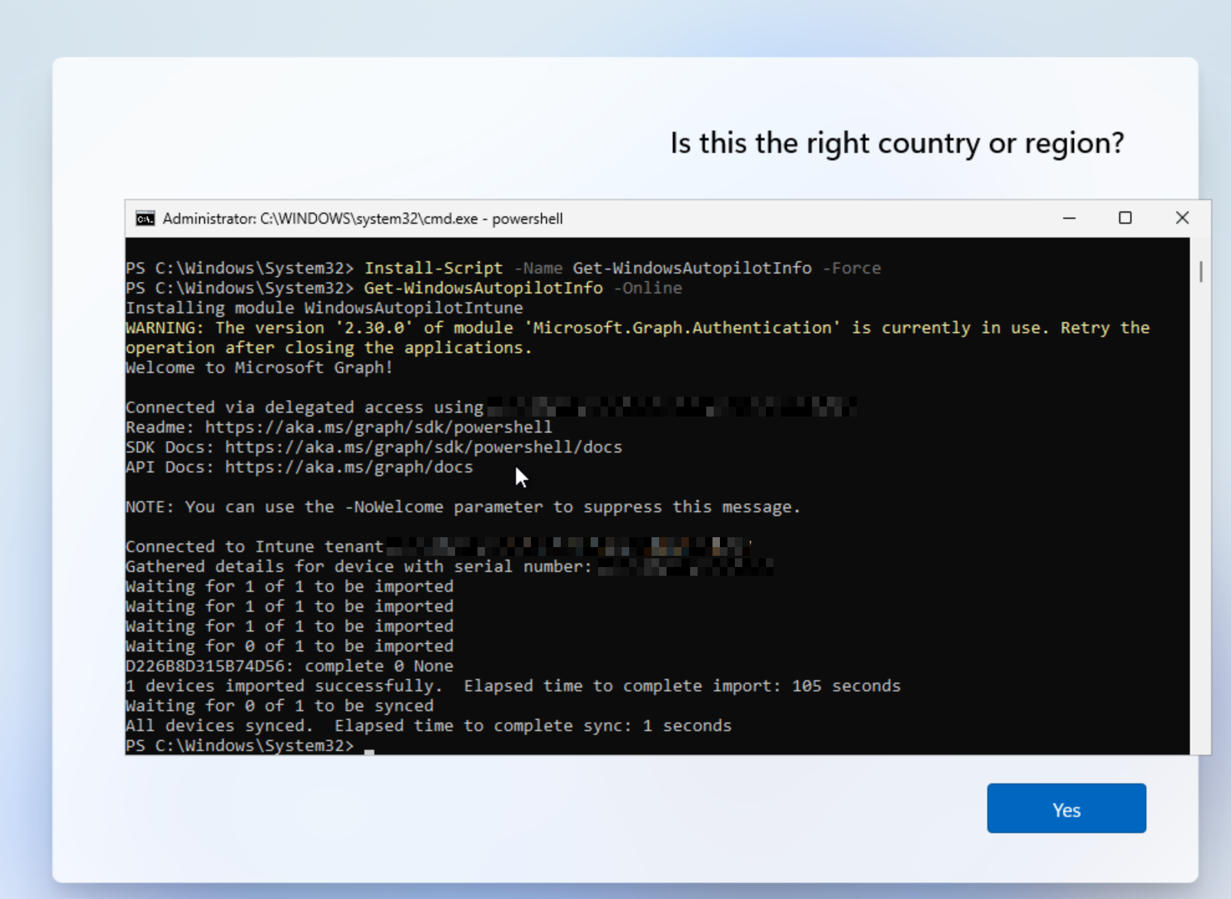
Task: Minimize the PowerShell console window
Action: 1068,218
